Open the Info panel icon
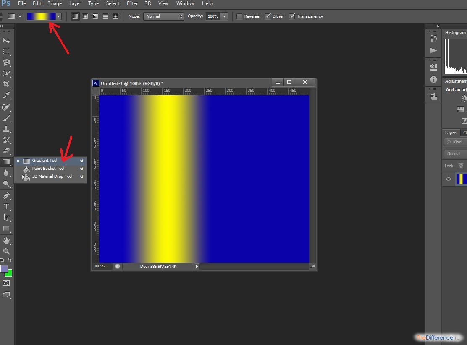 click(x=434, y=79)
